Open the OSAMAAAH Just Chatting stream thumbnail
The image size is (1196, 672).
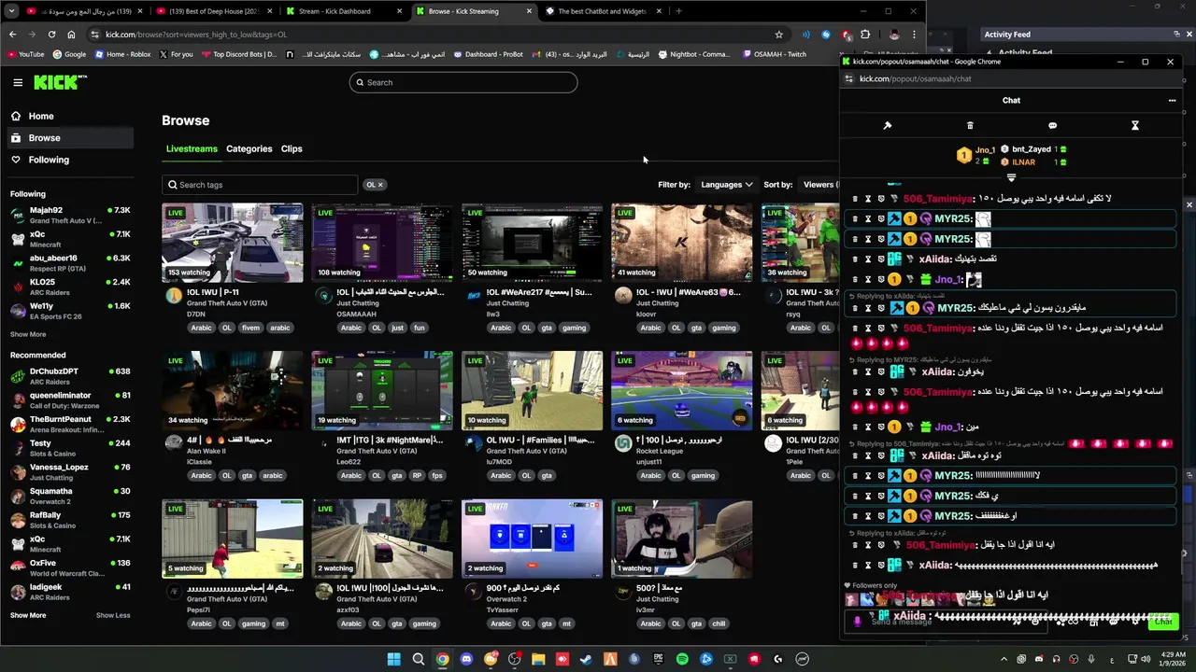tap(382, 243)
